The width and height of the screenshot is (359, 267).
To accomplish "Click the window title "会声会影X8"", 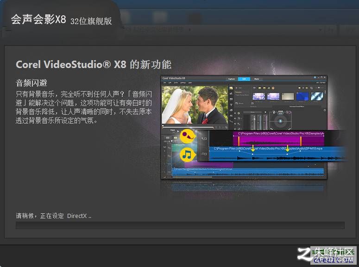I will 38,19.
